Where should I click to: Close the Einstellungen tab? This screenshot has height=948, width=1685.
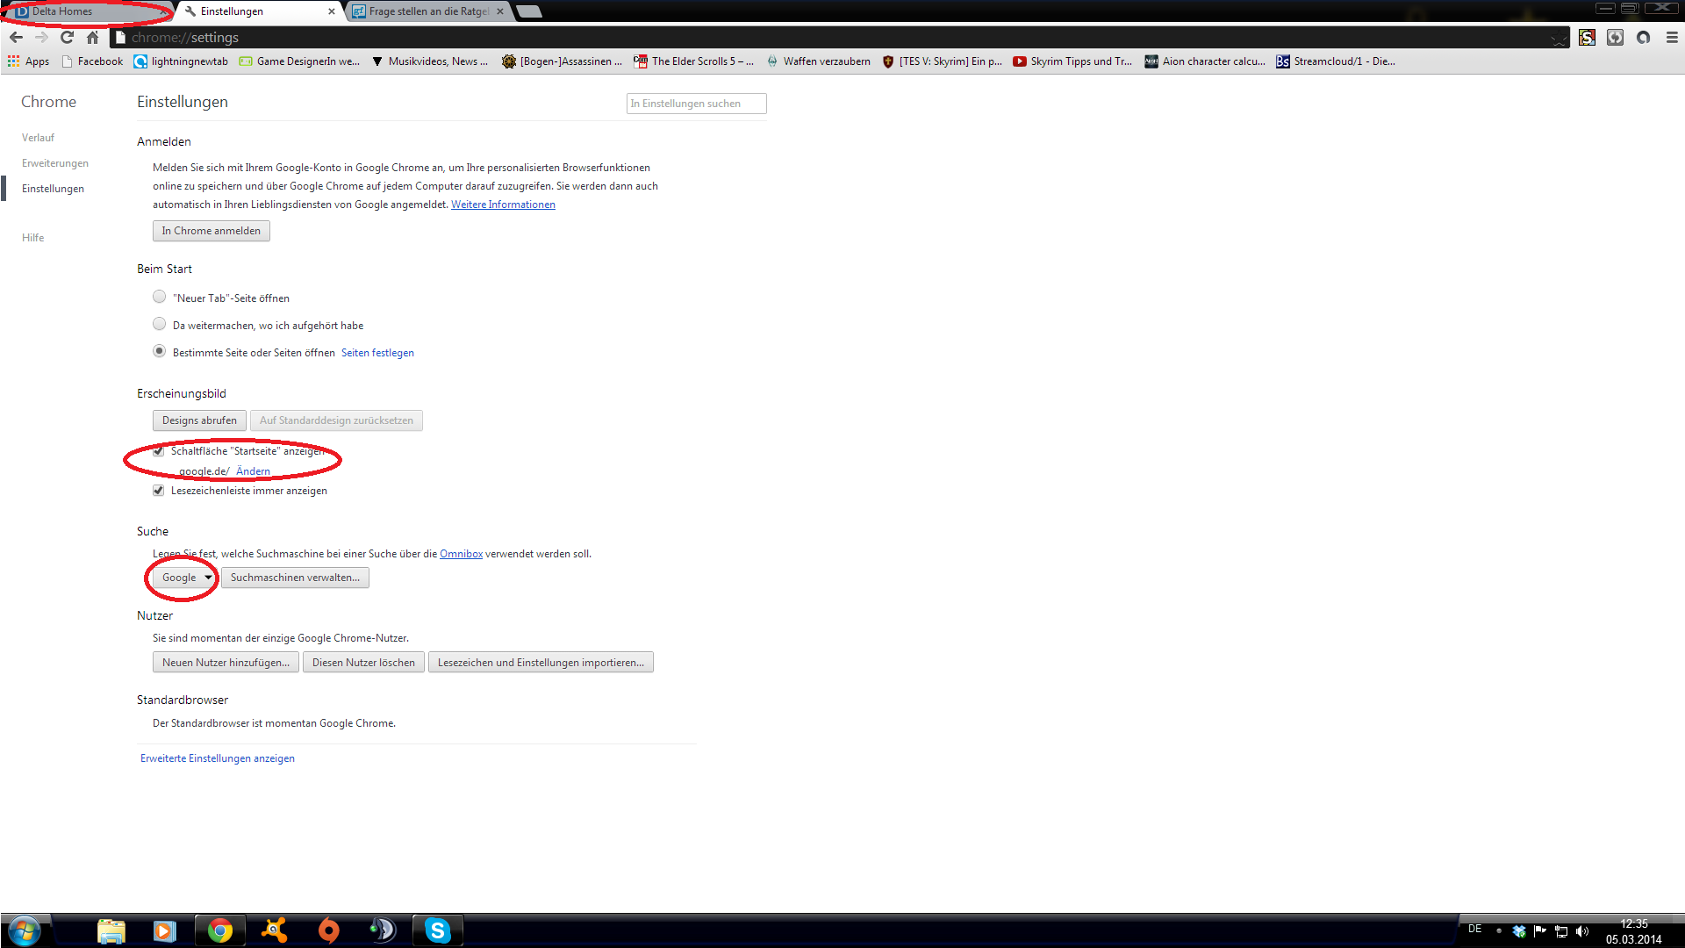(331, 12)
